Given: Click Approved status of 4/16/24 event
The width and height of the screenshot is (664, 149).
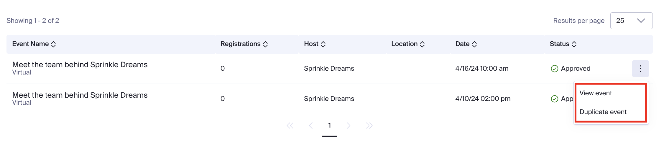Looking at the screenshot, I should tap(575, 69).
